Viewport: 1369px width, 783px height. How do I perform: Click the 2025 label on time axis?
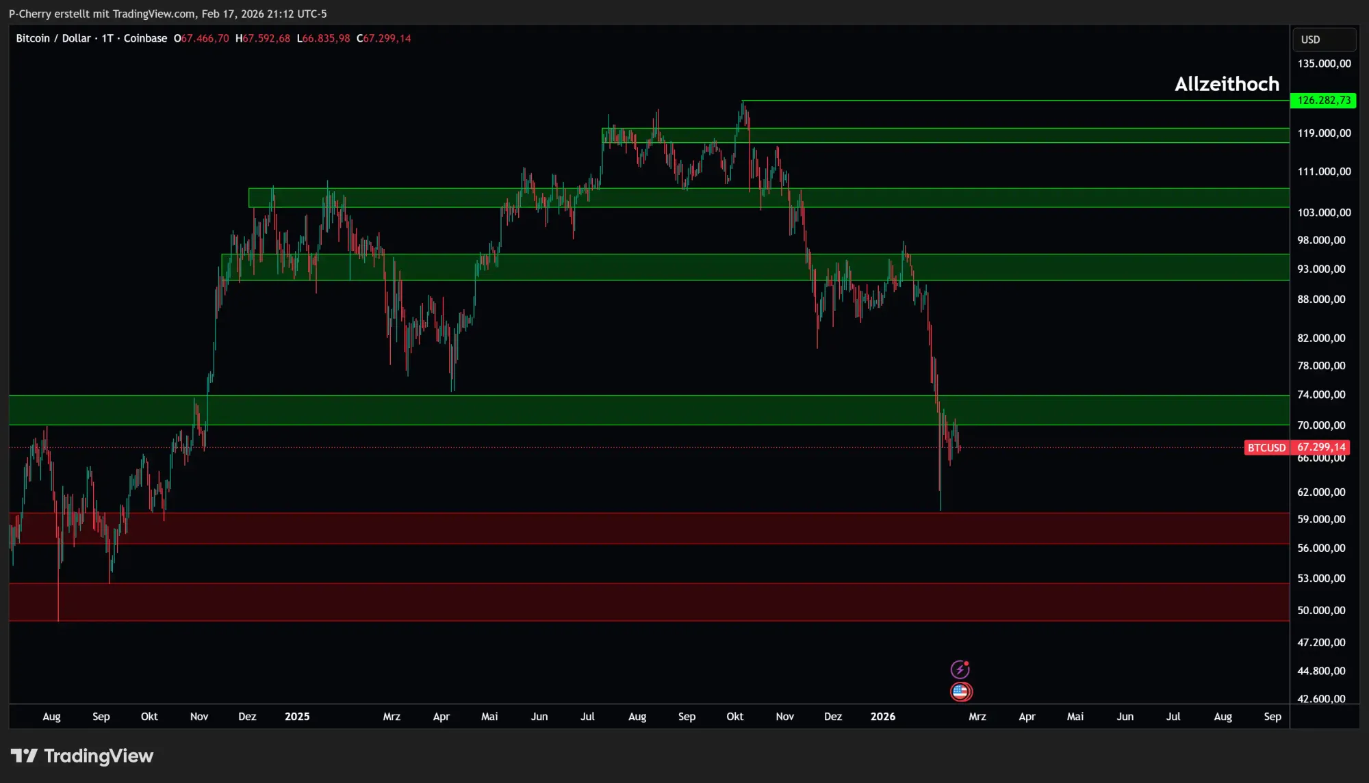pos(297,717)
